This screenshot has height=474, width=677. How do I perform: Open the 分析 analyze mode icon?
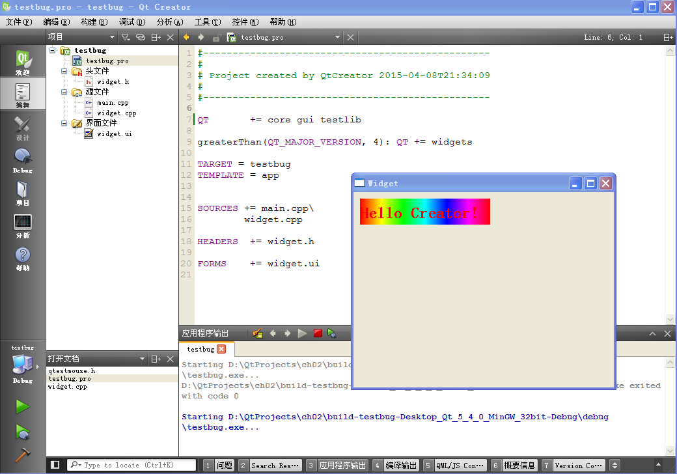point(22,226)
